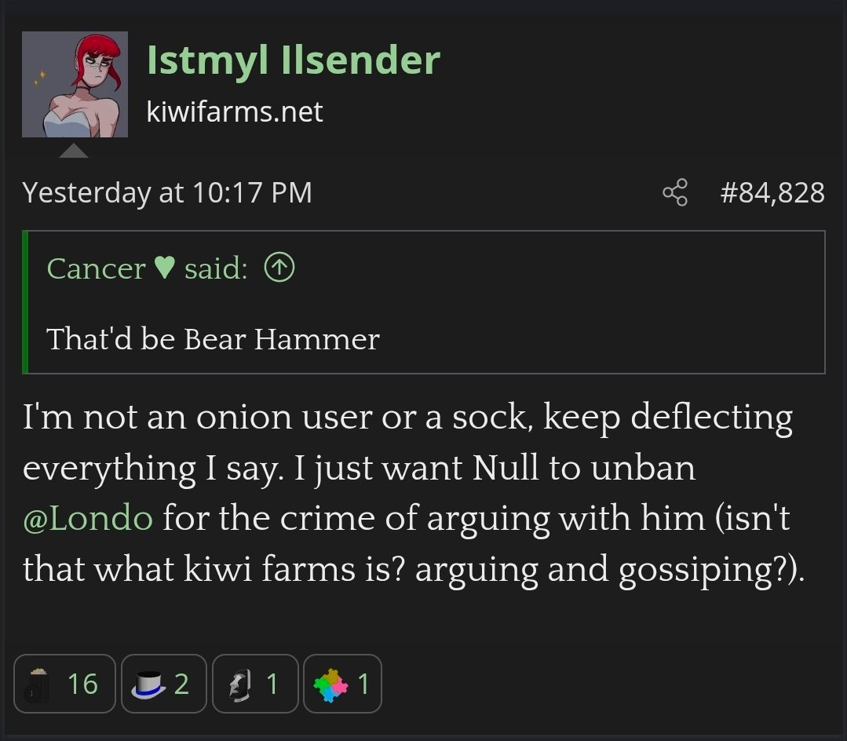
Task: Click the colorful puzzle pieces reaction icon
Action: pyautogui.click(x=330, y=684)
